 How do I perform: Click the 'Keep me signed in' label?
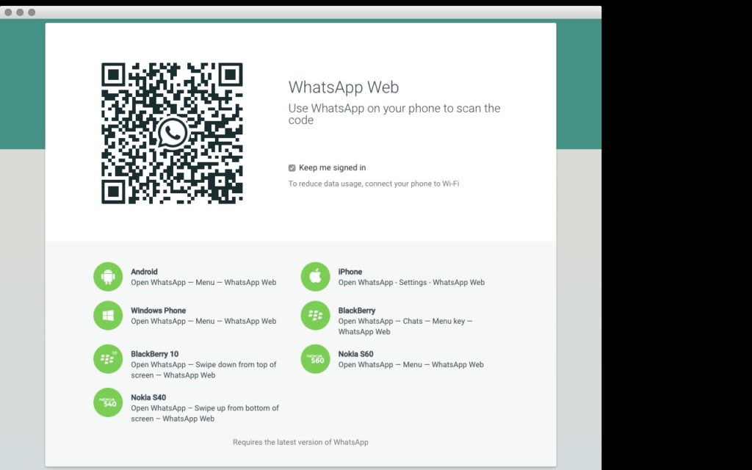click(333, 167)
